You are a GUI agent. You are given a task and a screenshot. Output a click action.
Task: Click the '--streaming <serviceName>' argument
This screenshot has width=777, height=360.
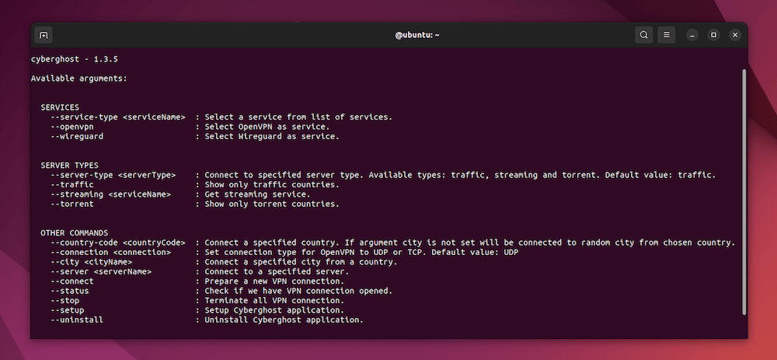[x=110, y=194]
